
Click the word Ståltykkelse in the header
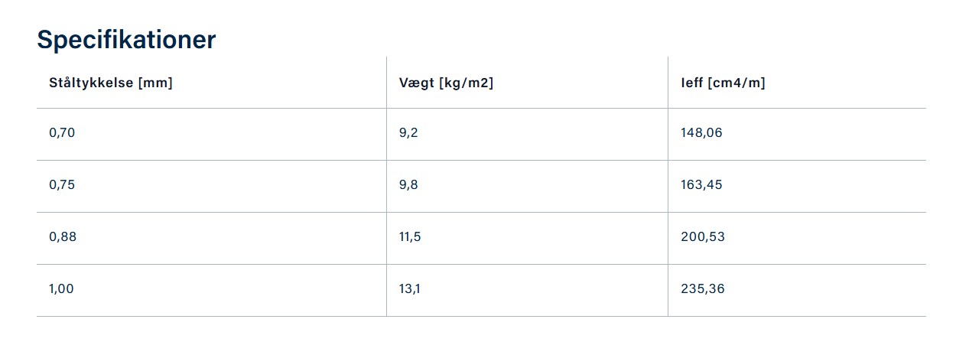(91, 83)
